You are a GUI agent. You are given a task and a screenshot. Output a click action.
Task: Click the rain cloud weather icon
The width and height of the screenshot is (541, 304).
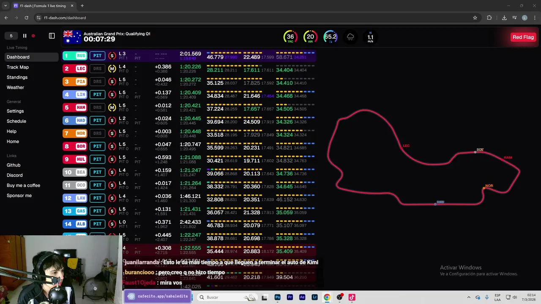(x=350, y=37)
